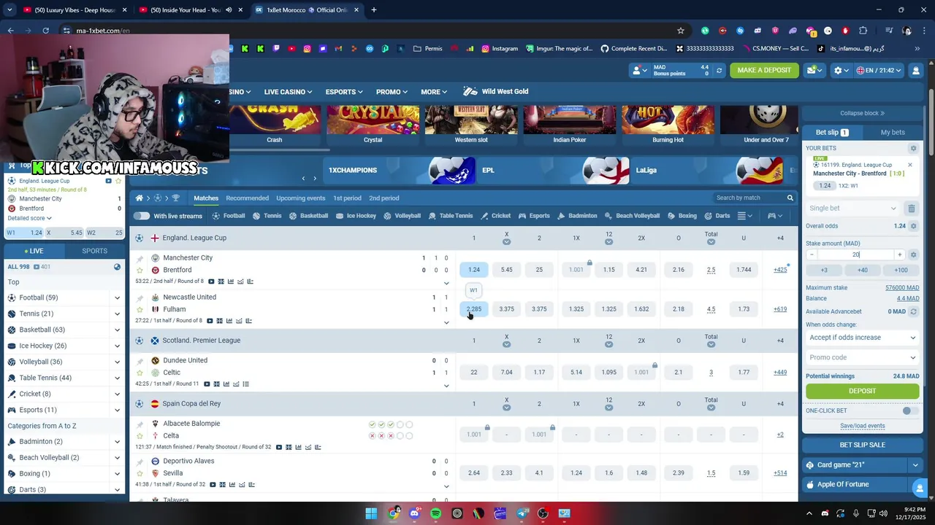Click MAKE A DEPOSIT button
Image resolution: width=935 pixels, height=525 pixels.
764,70
